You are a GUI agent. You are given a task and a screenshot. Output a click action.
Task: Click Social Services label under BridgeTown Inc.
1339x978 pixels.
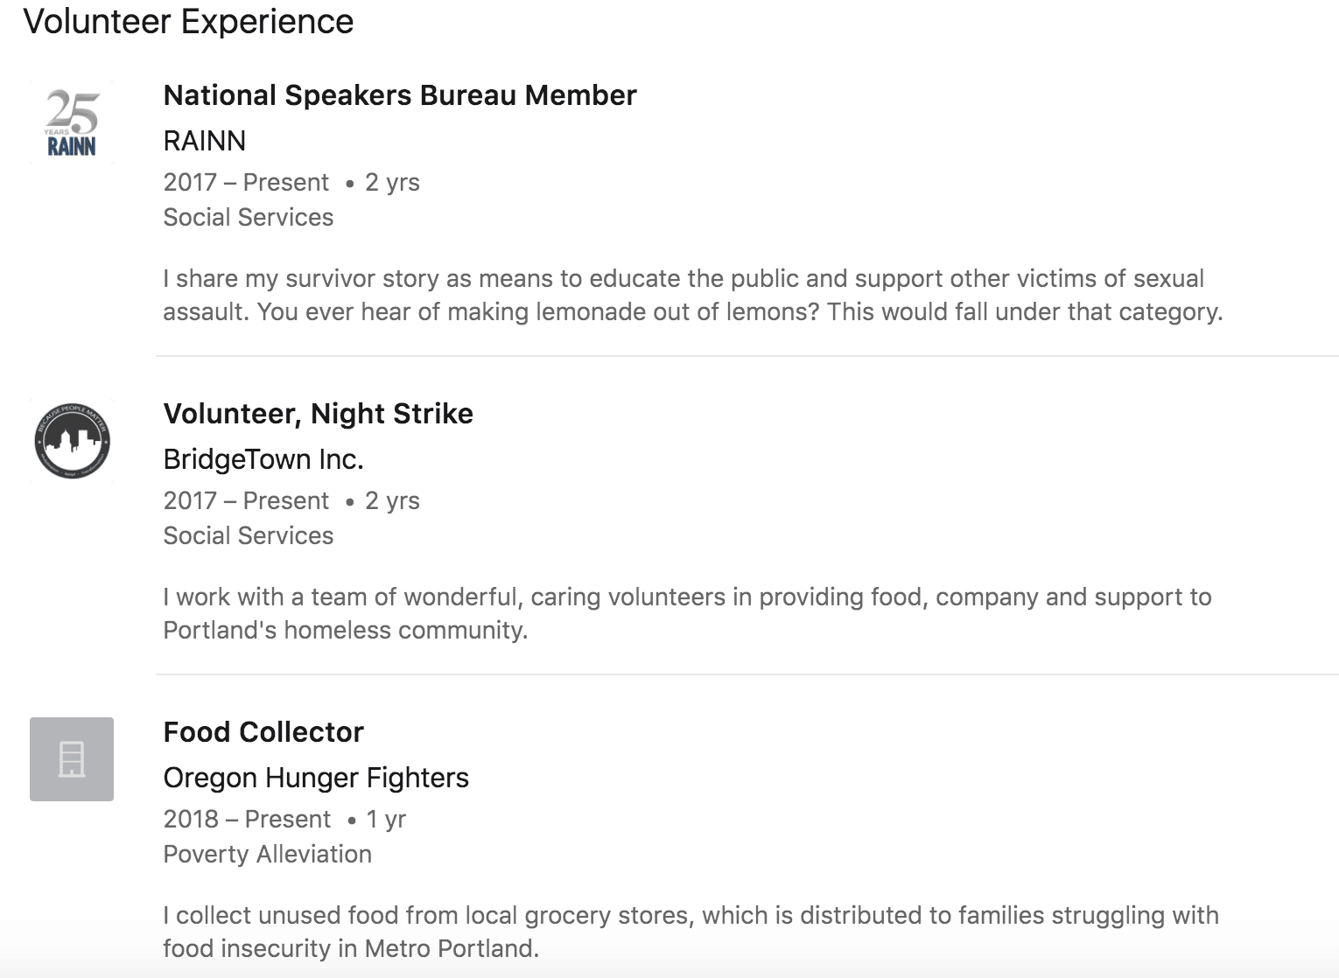(248, 536)
